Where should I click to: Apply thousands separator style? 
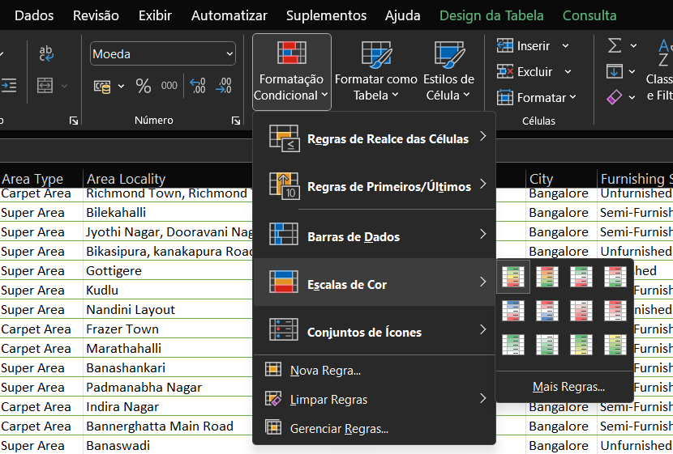point(169,86)
